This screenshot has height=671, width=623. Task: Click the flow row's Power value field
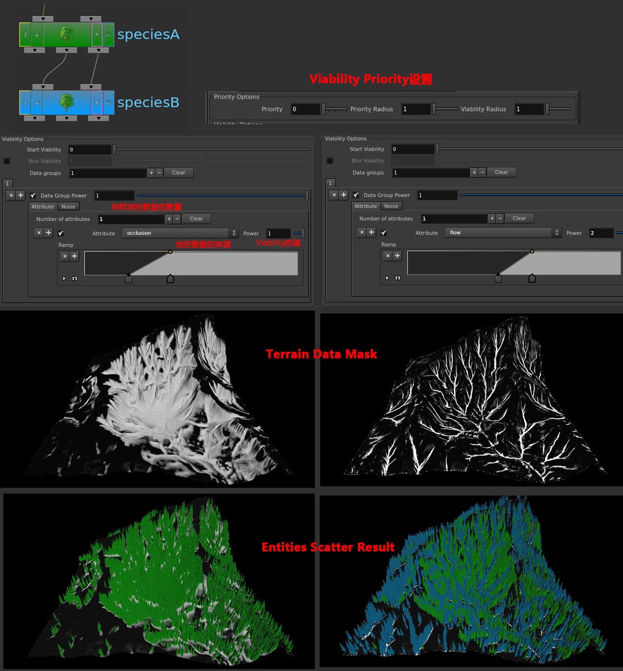[x=601, y=233]
